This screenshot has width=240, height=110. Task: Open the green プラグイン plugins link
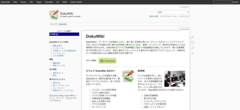pyautogui.click(x=162, y=50)
